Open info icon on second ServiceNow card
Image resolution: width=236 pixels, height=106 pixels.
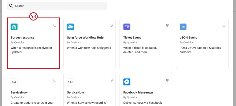[x=111, y=80]
